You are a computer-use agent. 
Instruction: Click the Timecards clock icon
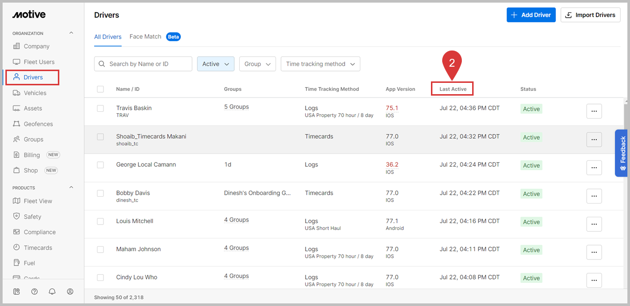tap(17, 248)
